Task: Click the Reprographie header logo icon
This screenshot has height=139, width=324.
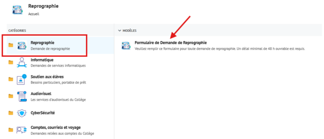Action: (17, 10)
